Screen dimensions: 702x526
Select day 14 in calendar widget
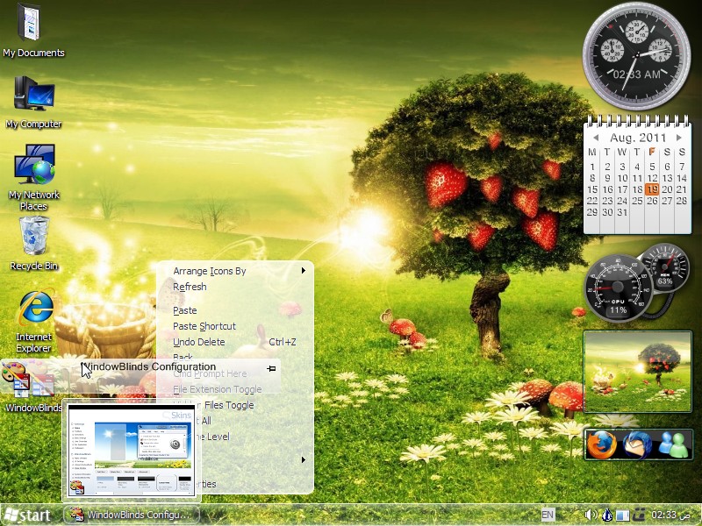coord(682,178)
